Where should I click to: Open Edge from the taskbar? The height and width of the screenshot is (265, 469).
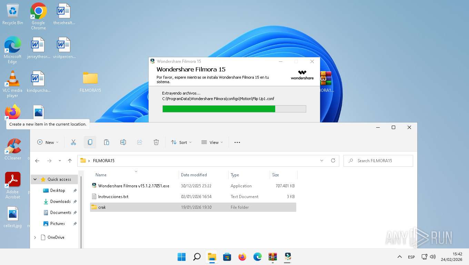point(258,257)
